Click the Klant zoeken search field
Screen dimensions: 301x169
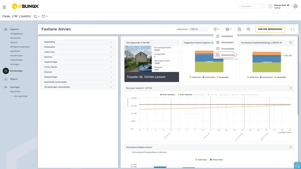tap(252, 6)
